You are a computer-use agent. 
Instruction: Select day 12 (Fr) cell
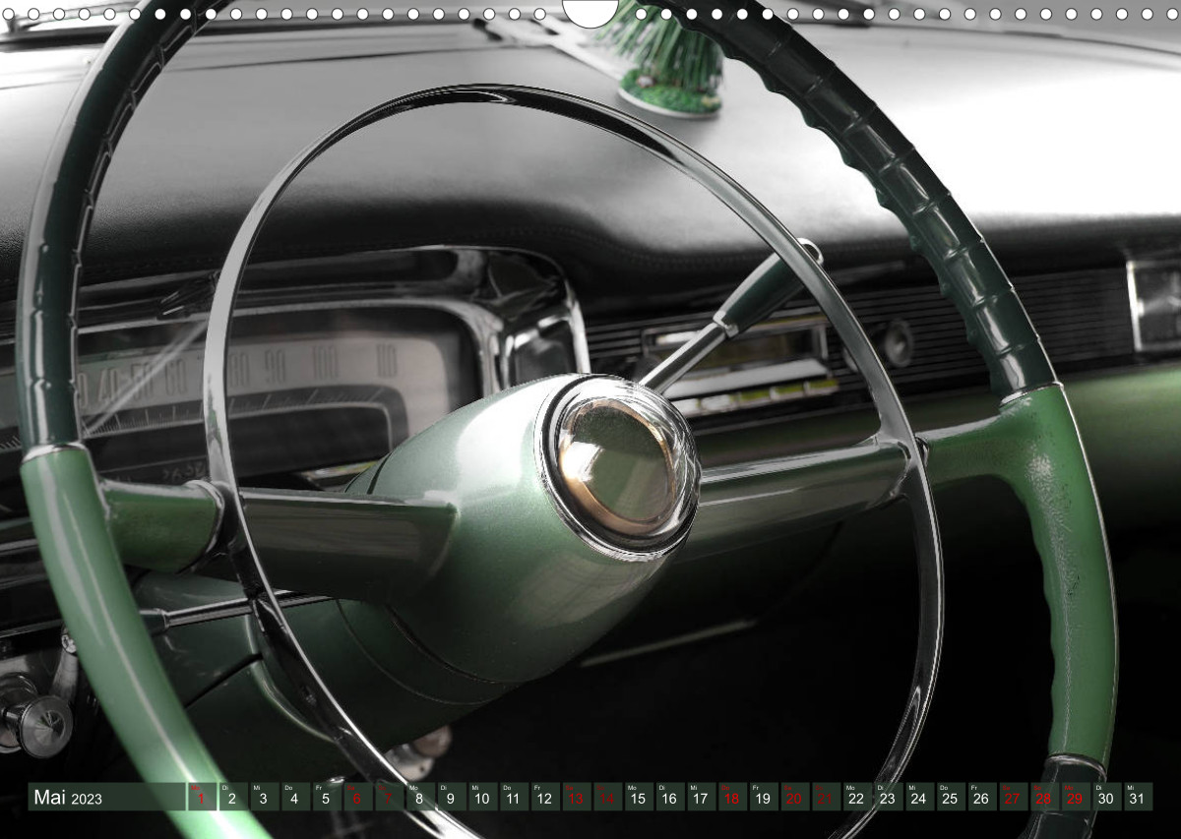pyautogui.click(x=544, y=797)
